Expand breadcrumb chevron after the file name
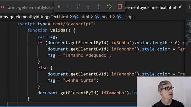This screenshot has height=107, width=191. click(x=70, y=17)
